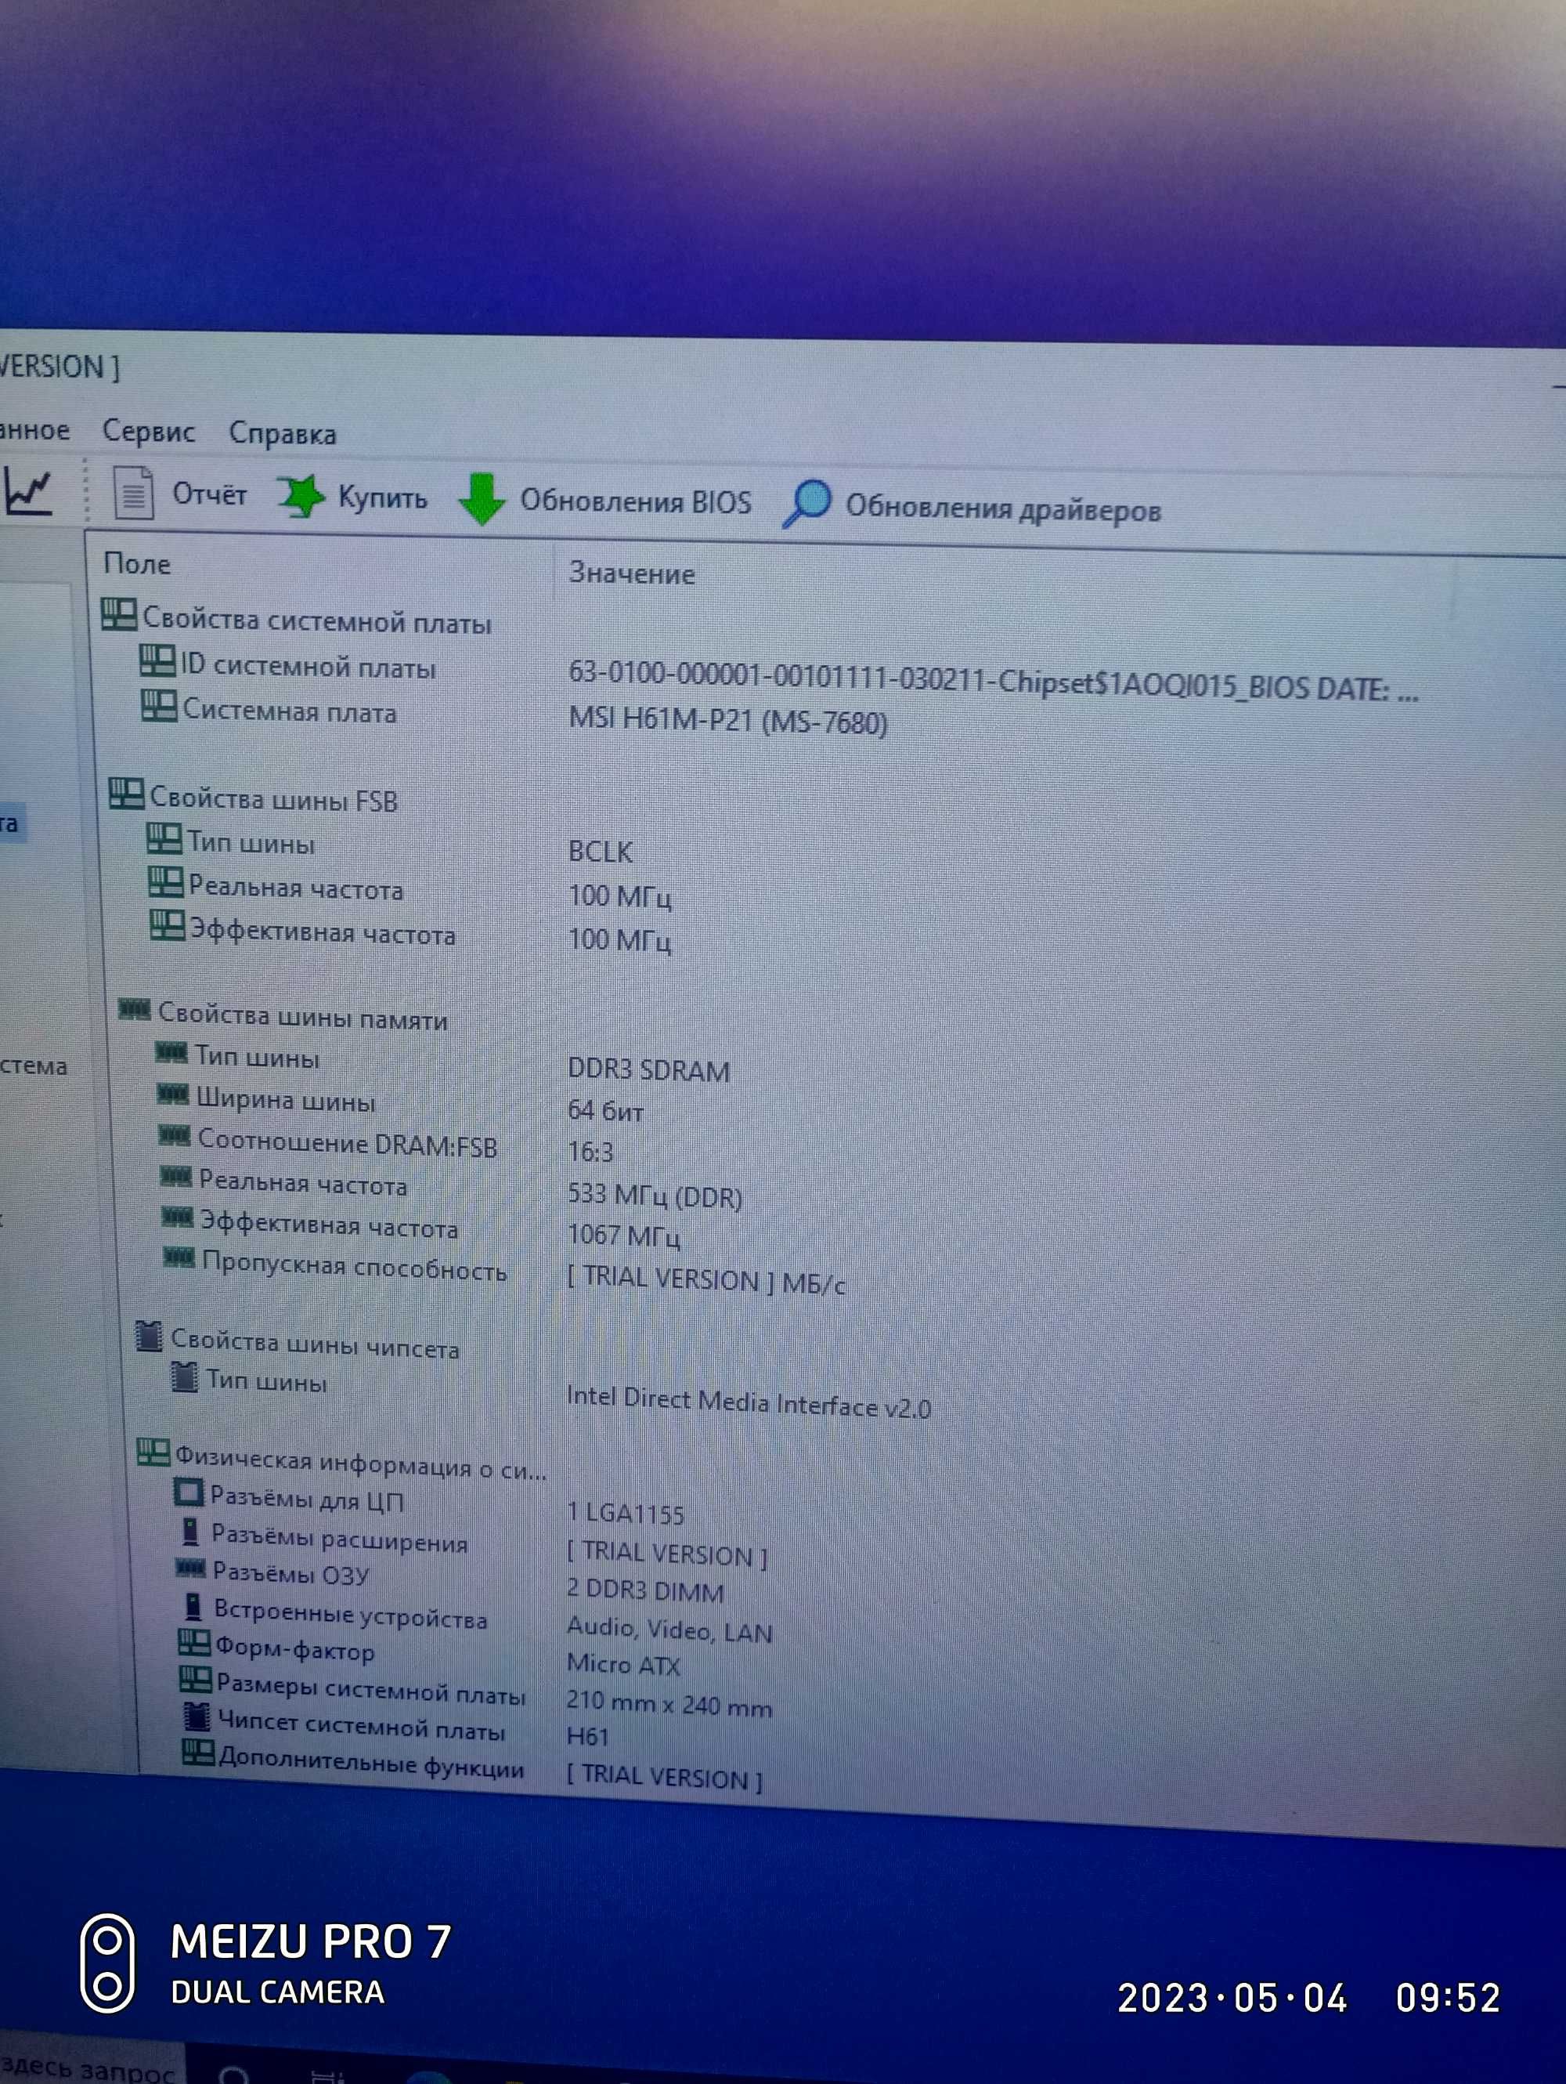Click the Отчёт toolbar label
Image resolution: width=1566 pixels, height=2084 pixels.
pos(209,494)
